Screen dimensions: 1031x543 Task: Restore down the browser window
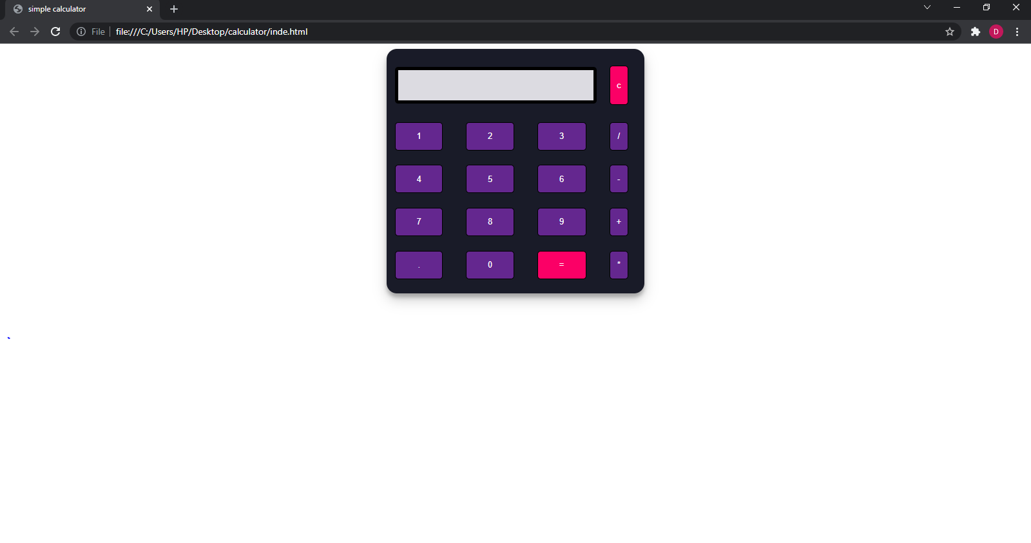pos(987,8)
